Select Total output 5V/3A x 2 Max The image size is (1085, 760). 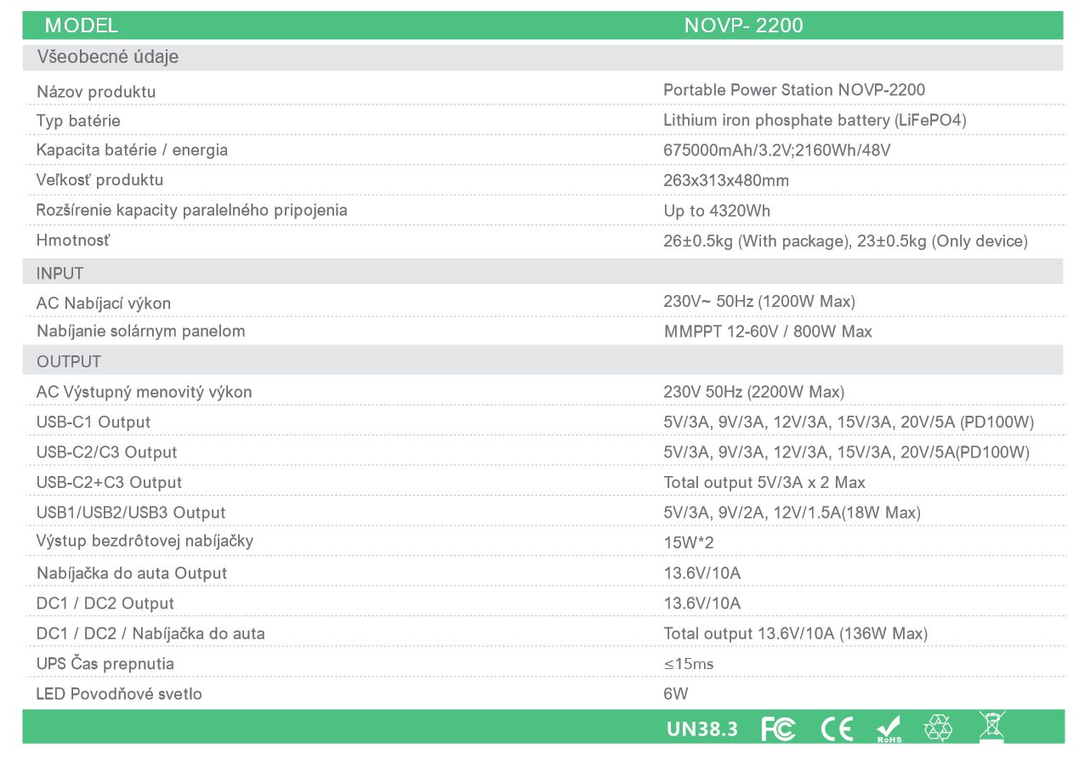pos(764,482)
